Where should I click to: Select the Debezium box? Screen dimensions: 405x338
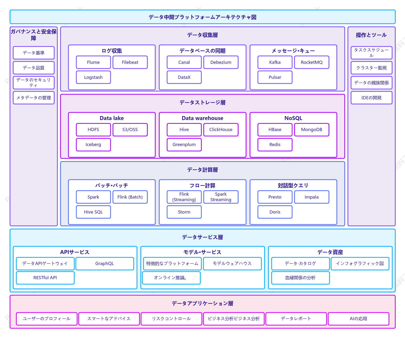pyautogui.click(x=221, y=62)
